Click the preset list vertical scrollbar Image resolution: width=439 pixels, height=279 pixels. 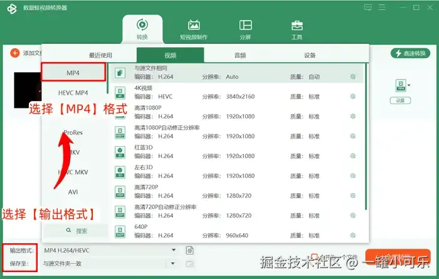click(366, 137)
